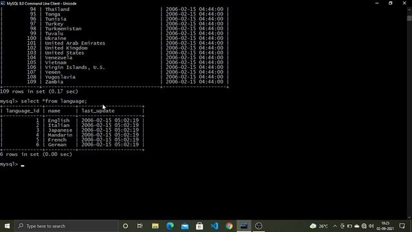Close the MySQL Command Line Client window

pyautogui.click(x=404, y=3)
